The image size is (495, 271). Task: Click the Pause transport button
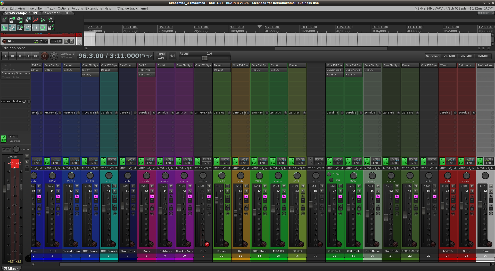click(28, 56)
